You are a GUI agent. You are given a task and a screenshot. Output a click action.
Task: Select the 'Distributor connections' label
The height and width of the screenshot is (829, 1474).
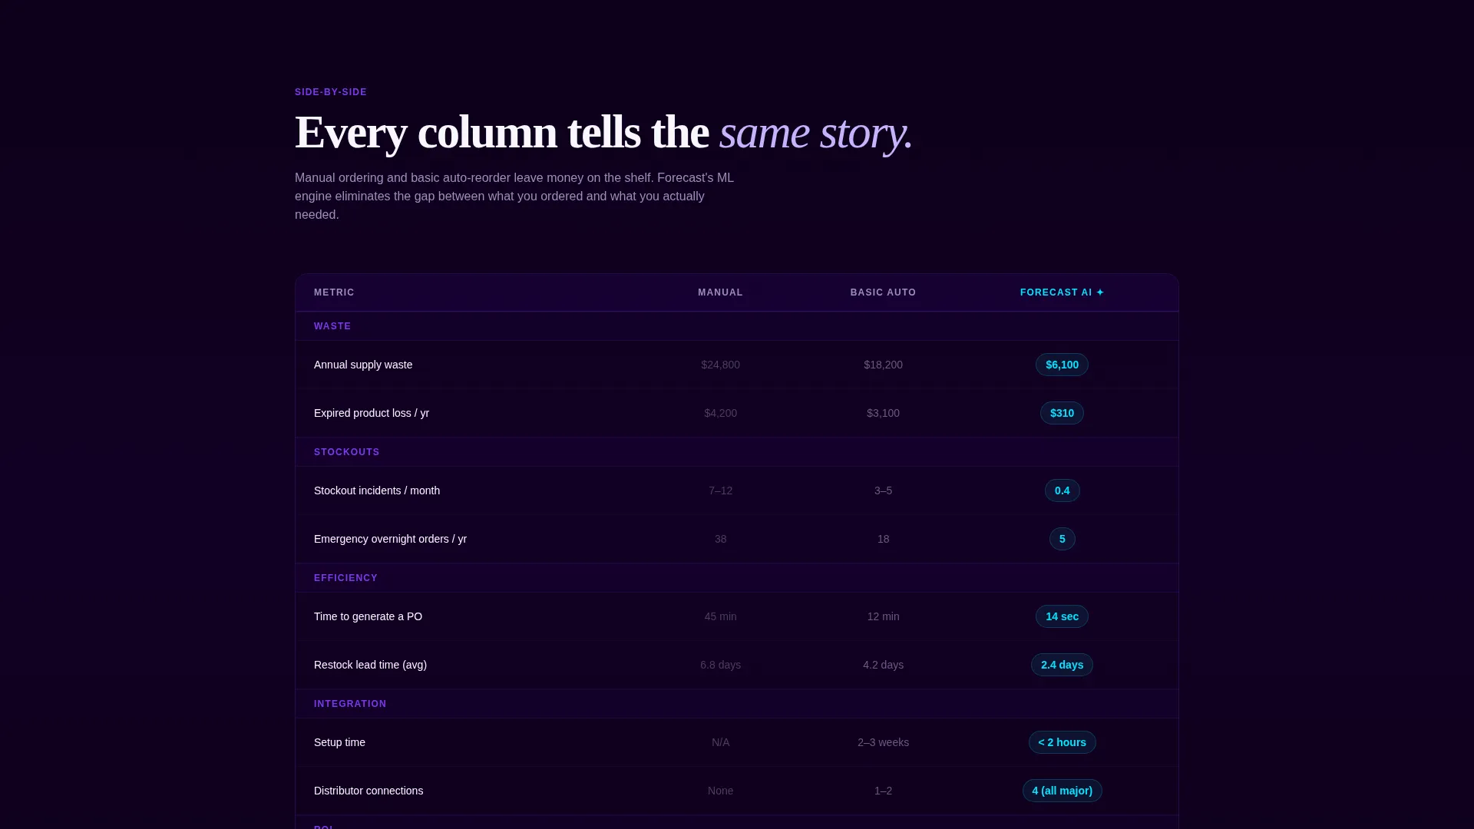click(x=368, y=791)
